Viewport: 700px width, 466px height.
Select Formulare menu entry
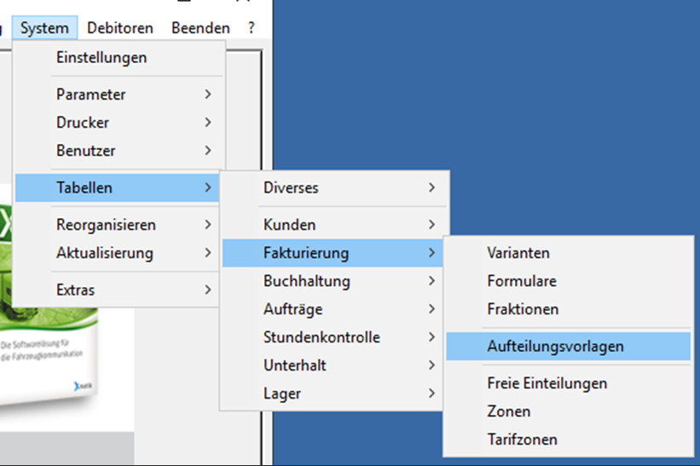tap(522, 281)
